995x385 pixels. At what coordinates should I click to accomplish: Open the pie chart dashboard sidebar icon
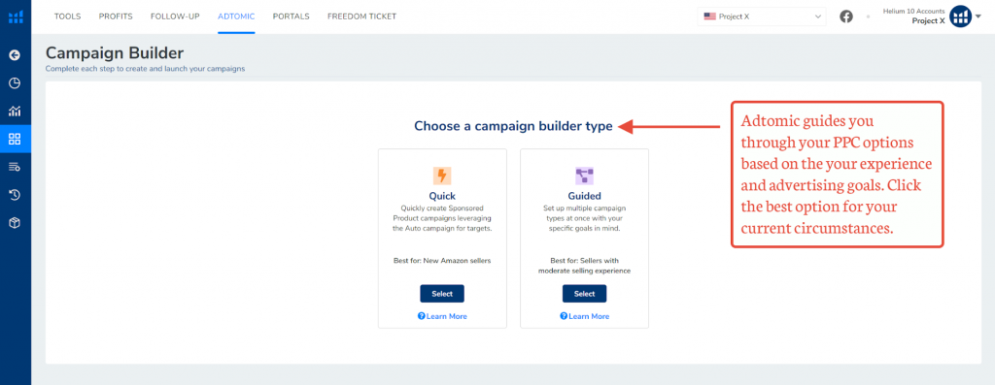point(15,83)
